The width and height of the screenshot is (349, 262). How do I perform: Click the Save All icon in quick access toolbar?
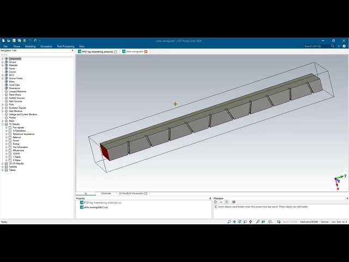(20, 40)
